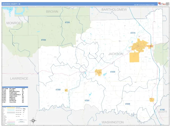Click ZIP code label 47260 on map
The width and height of the screenshot is (171, 128).
coord(58,90)
